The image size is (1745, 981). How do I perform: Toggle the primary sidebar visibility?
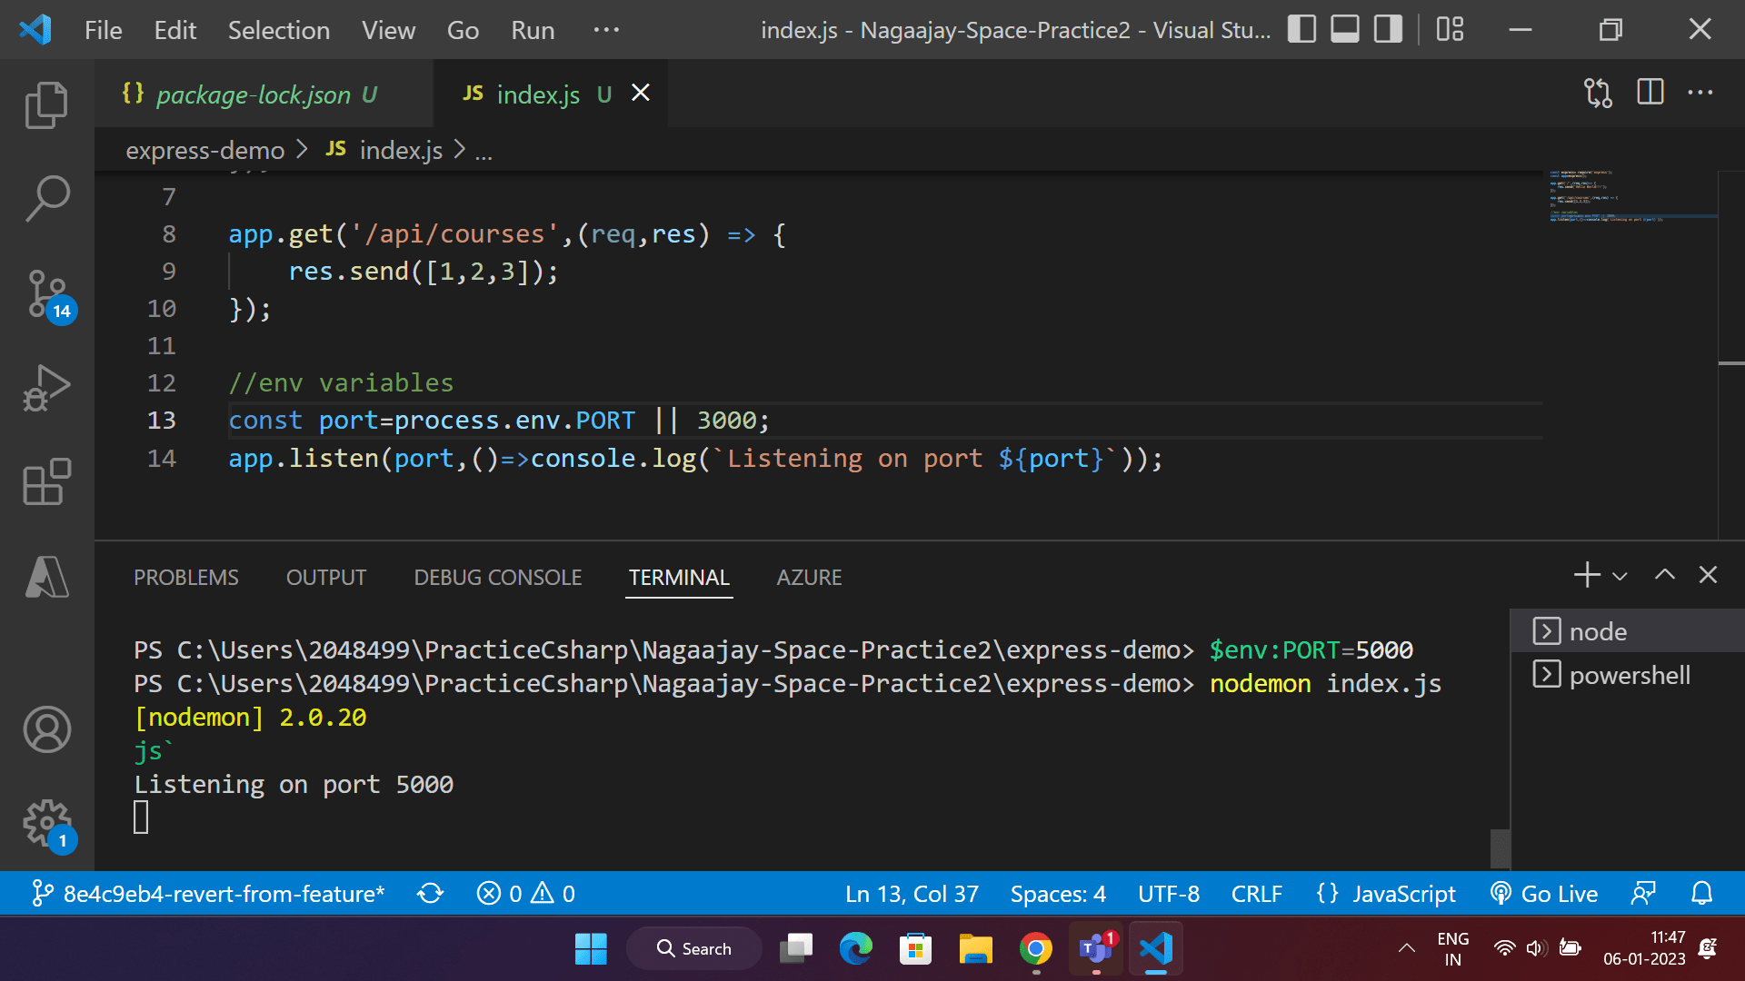click(x=1301, y=28)
